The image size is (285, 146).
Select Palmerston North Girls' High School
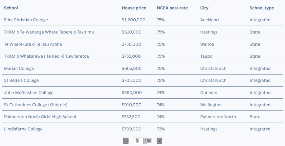coord(142,117)
